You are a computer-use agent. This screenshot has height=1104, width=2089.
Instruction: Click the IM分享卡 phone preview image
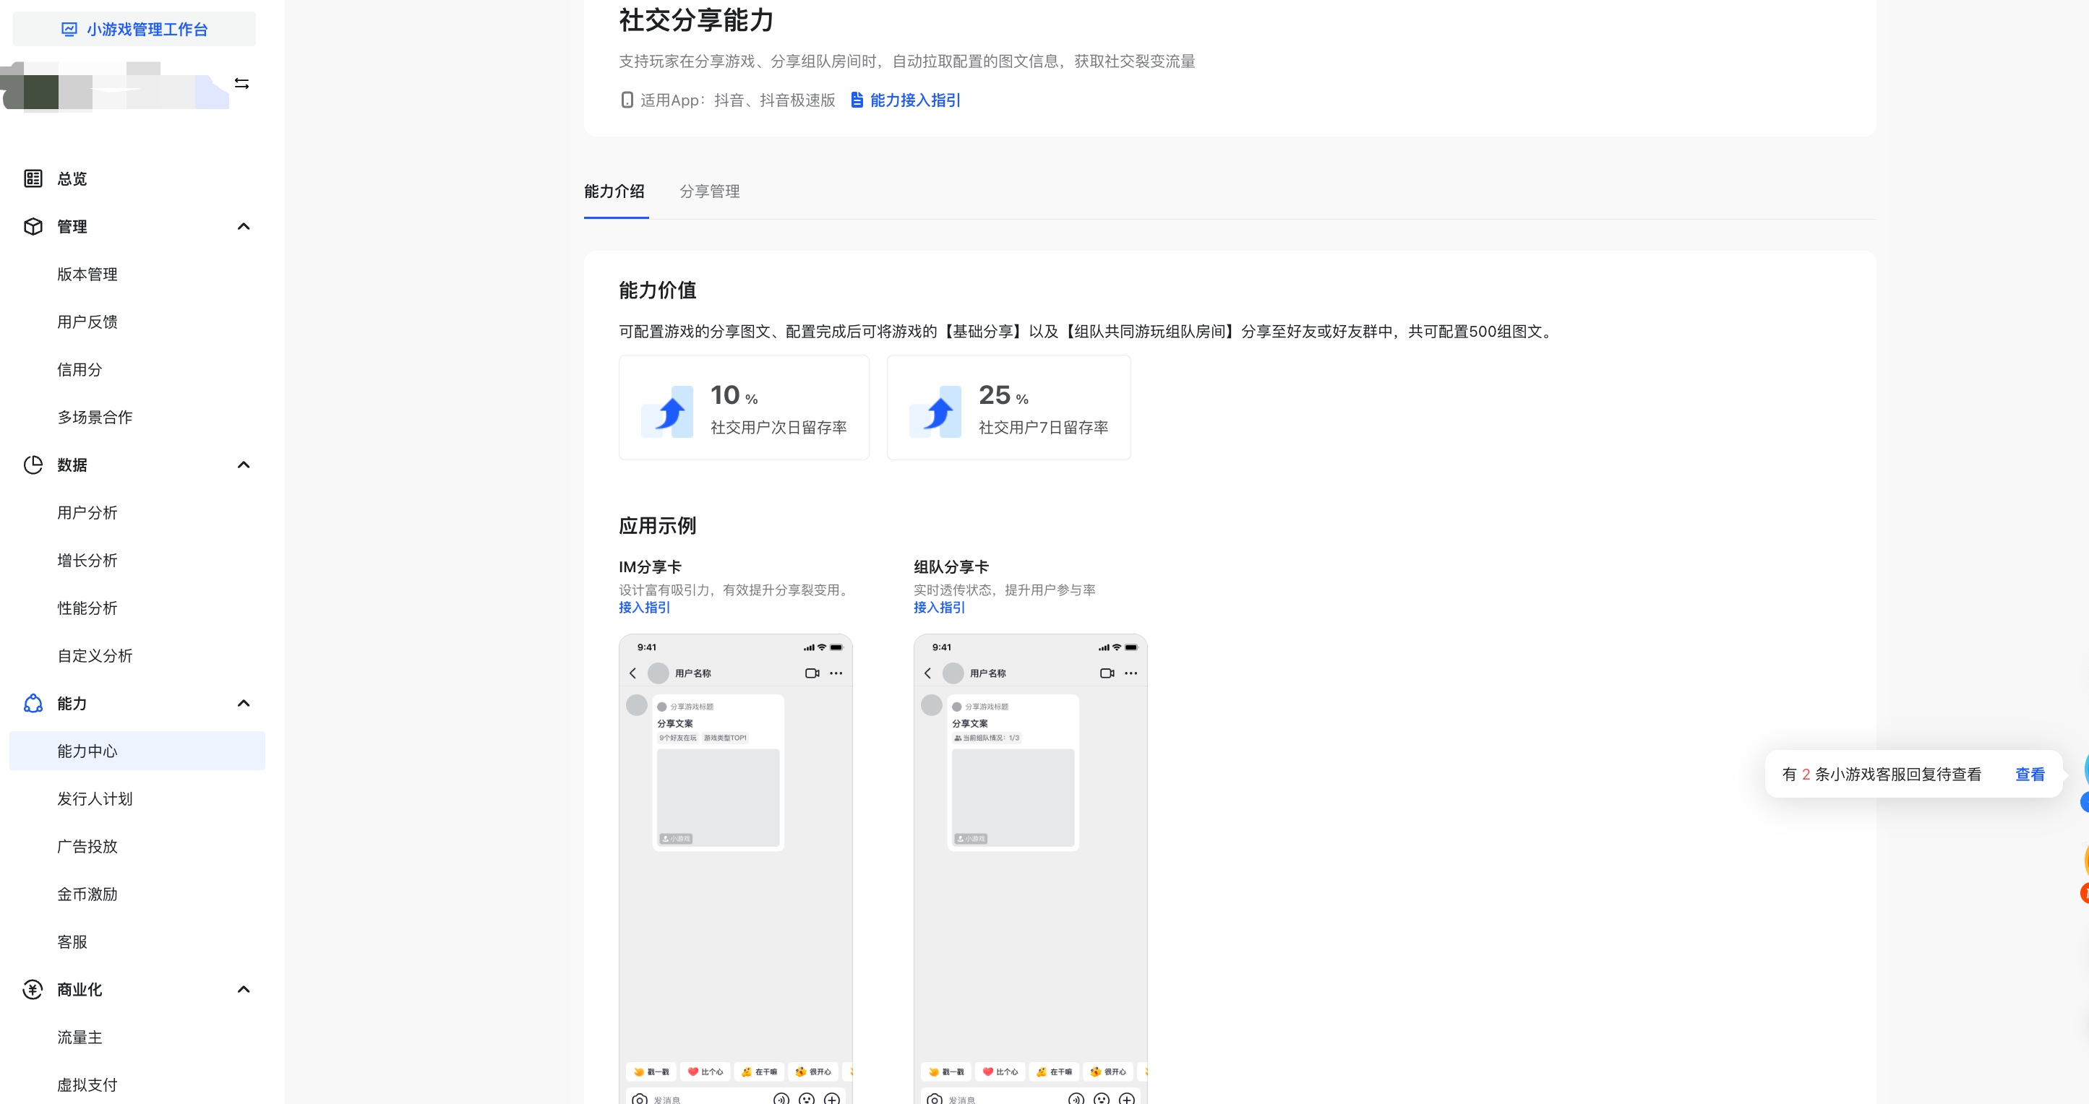tap(734, 867)
